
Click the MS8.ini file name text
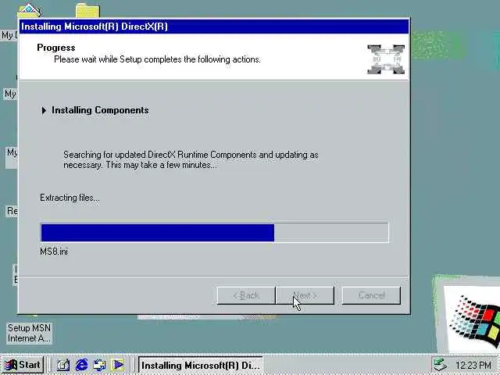click(54, 252)
